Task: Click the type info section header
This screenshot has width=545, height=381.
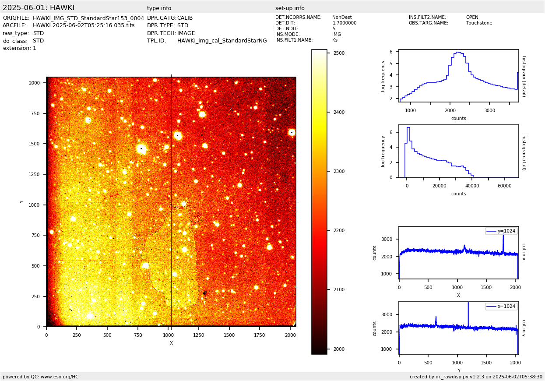Action: pyautogui.click(x=159, y=8)
